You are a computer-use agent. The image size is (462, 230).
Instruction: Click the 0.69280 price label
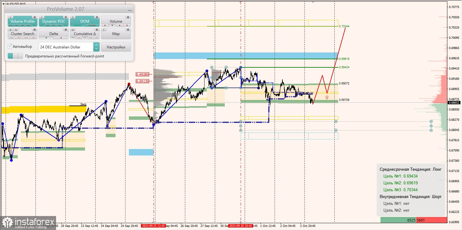pyautogui.click(x=142, y=74)
